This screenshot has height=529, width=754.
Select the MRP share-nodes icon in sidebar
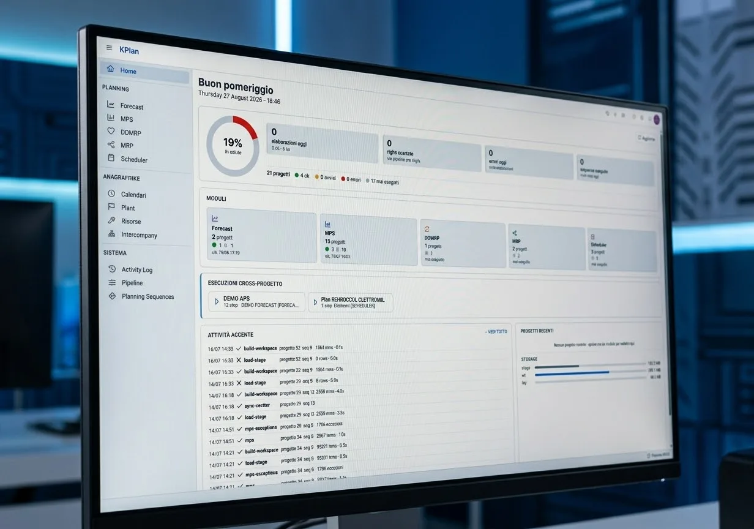click(111, 144)
